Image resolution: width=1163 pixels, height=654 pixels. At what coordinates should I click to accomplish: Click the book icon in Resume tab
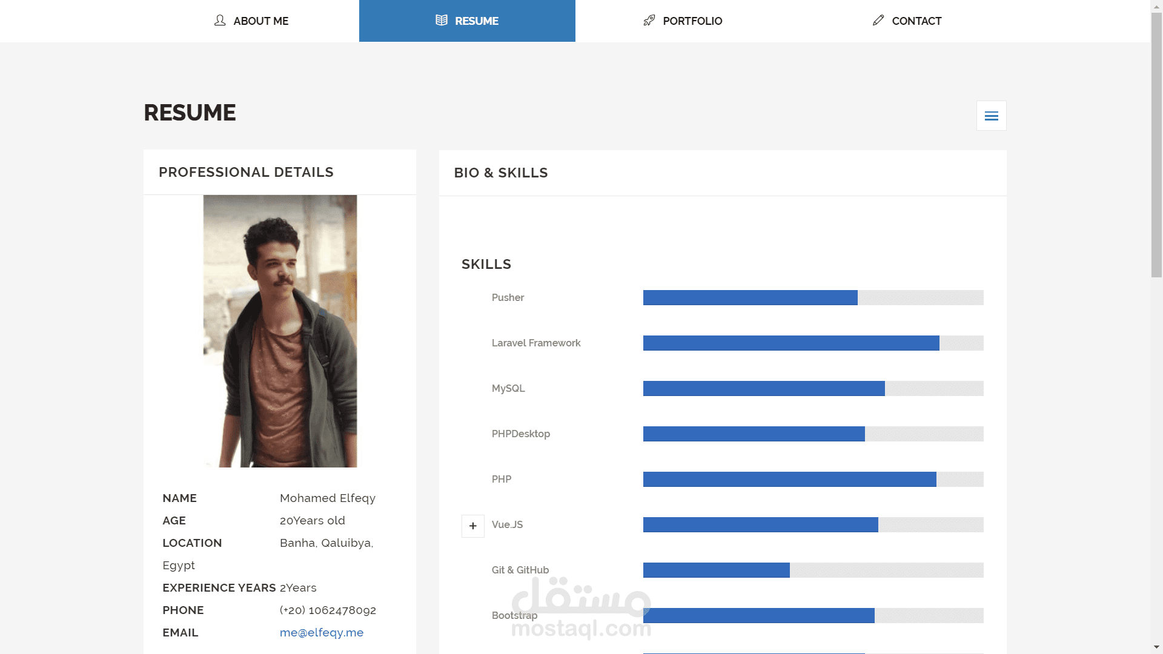point(442,21)
